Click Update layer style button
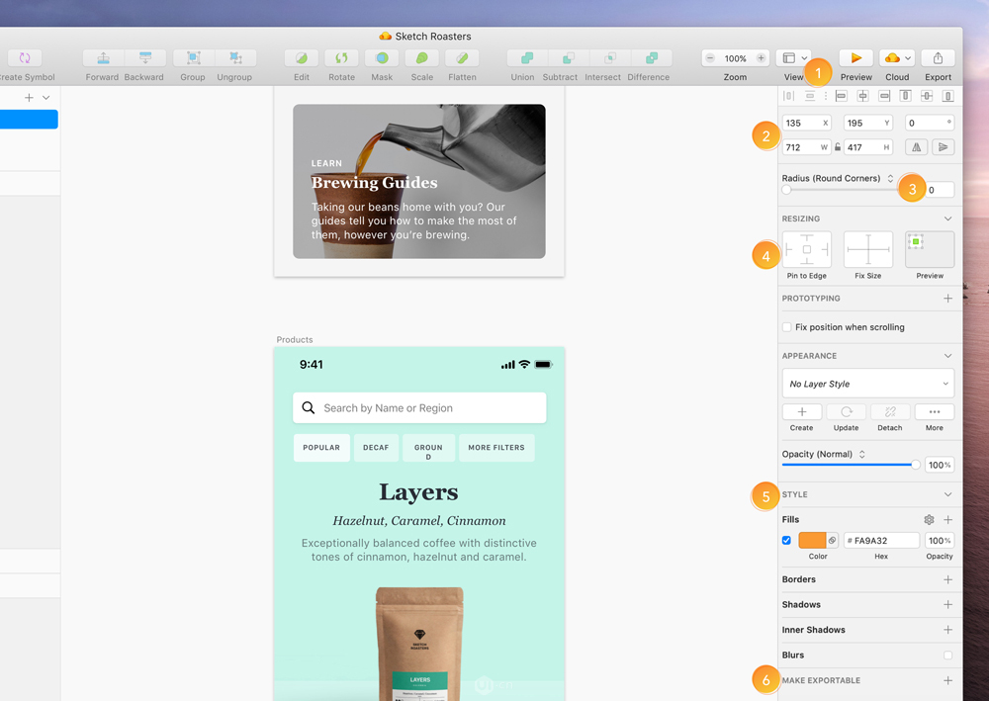Screen dimensions: 989x701 pyautogui.click(x=846, y=411)
